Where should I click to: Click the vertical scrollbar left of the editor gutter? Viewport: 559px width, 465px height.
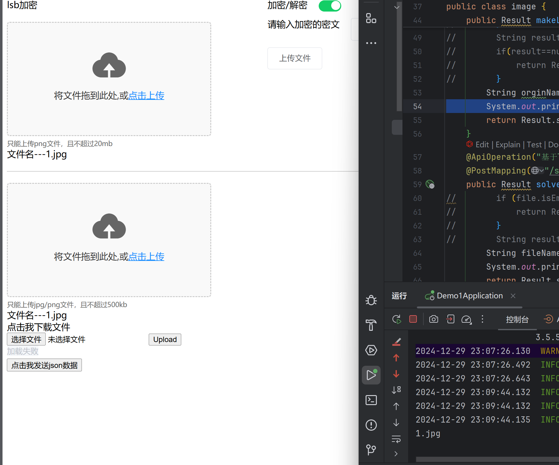pos(399,56)
